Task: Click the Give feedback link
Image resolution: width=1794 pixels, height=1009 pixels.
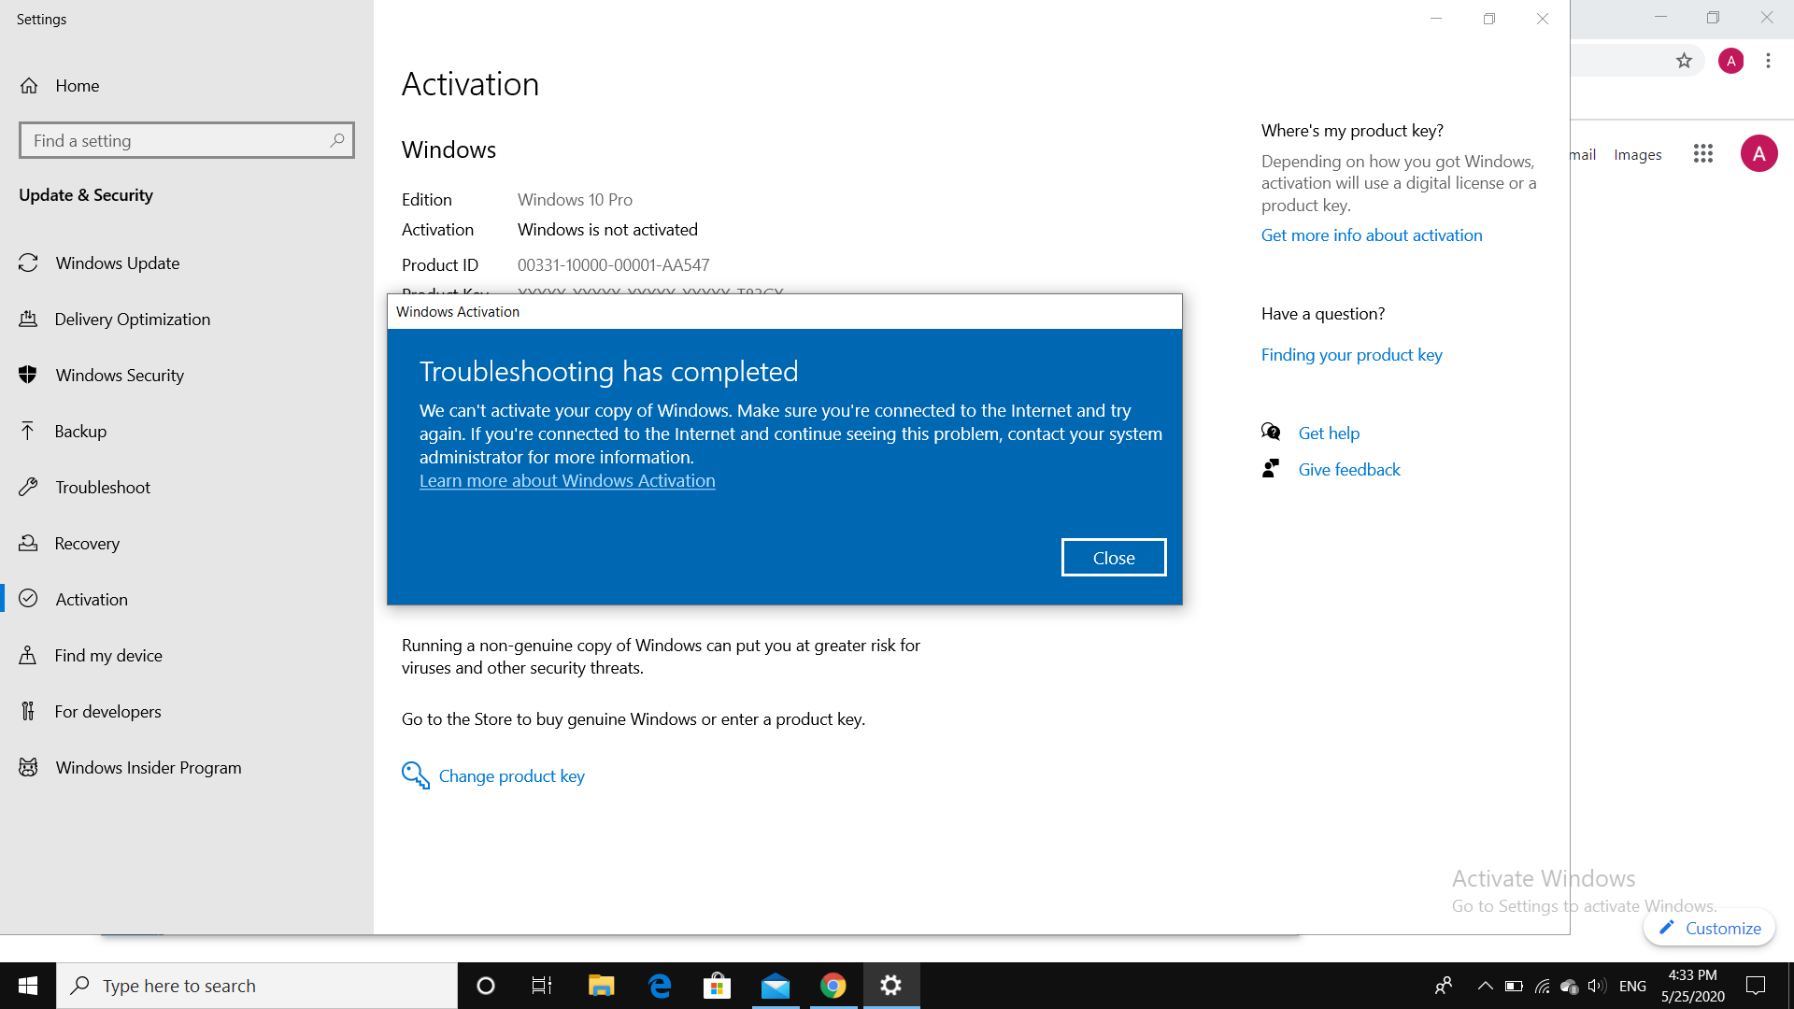Action: (1349, 469)
